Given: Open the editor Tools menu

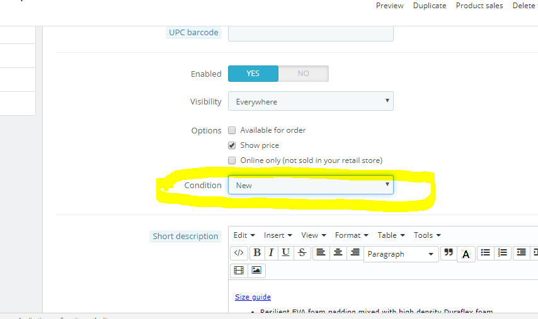Looking at the screenshot, I should click(x=427, y=235).
